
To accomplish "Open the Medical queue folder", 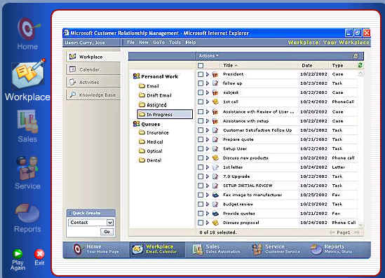I will (x=151, y=141).
